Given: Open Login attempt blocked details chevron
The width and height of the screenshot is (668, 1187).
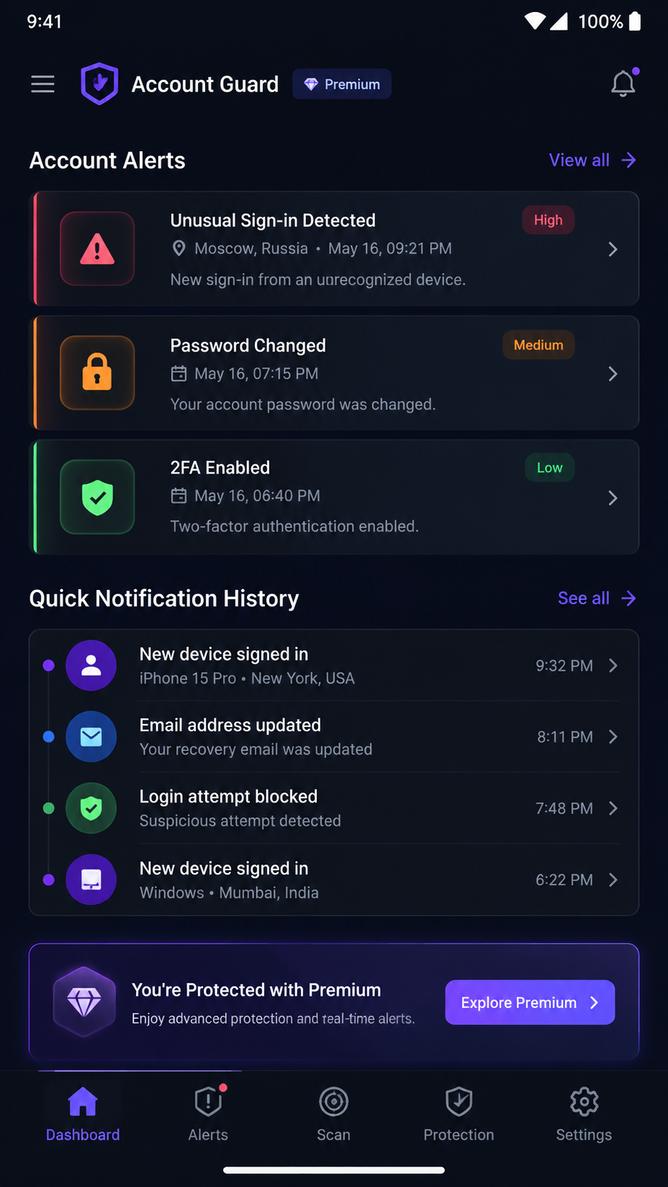Looking at the screenshot, I should [x=613, y=809].
